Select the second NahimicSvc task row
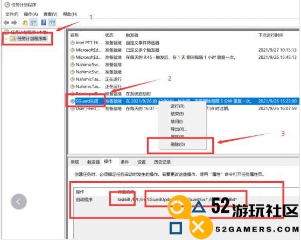The image size is (301, 240). tap(184, 72)
